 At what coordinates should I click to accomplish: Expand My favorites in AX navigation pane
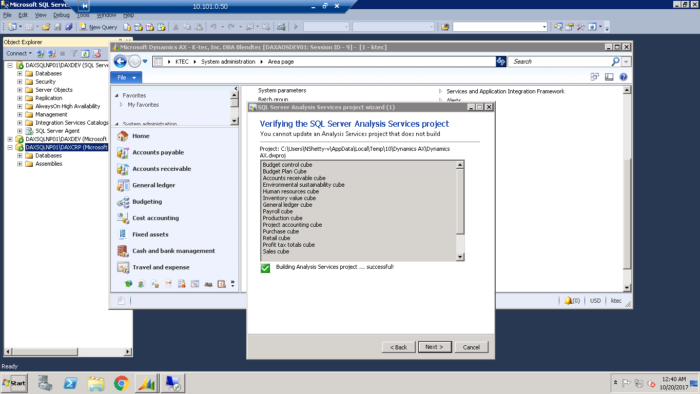(121, 105)
